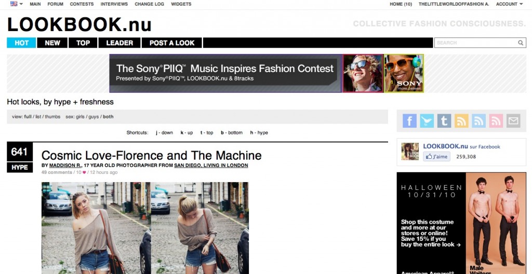
Task: Click the 641 hype count box
Action: 20,152
